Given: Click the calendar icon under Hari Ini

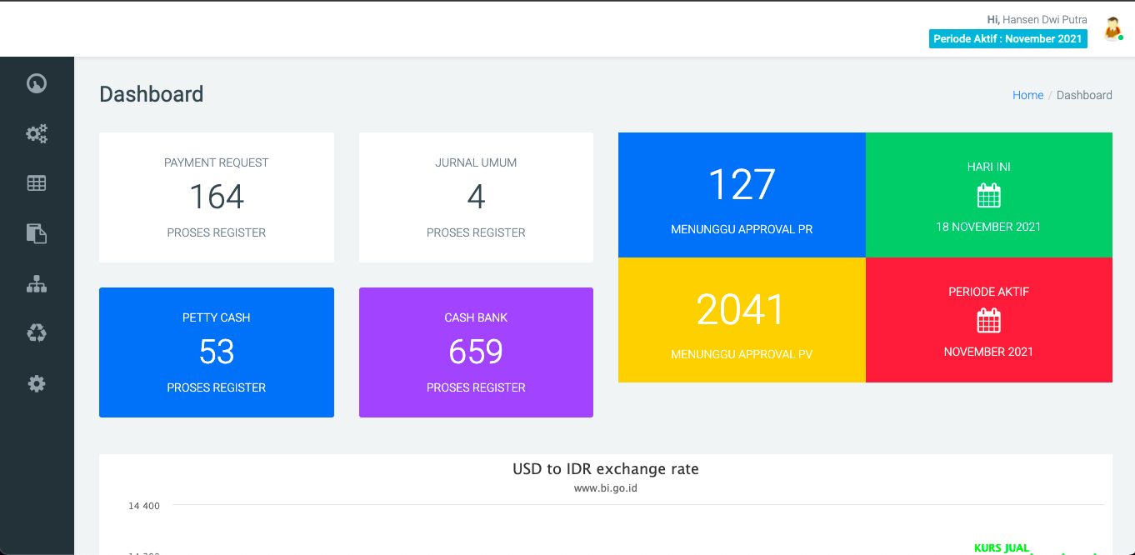Looking at the screenshot, I should tap(988, 196).
